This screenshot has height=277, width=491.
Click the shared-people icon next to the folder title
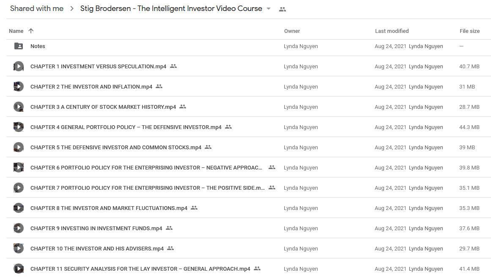[x=283, y=9]
